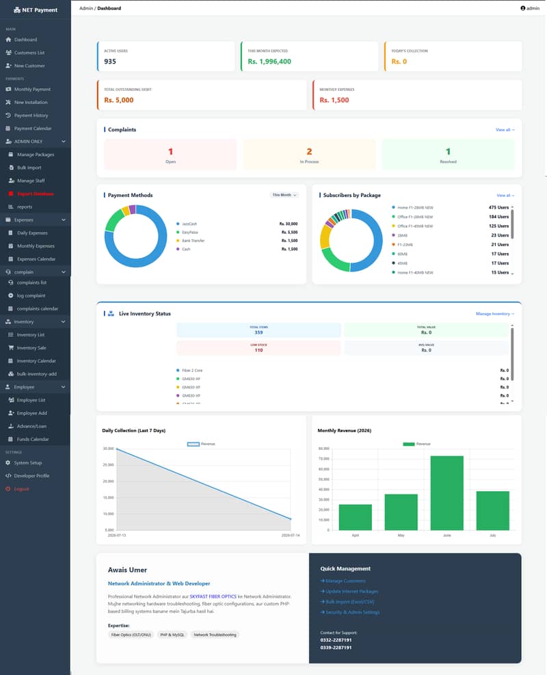Click View all in Subscribers by Package
Screen dimensions: 547x675
(505, 196)
